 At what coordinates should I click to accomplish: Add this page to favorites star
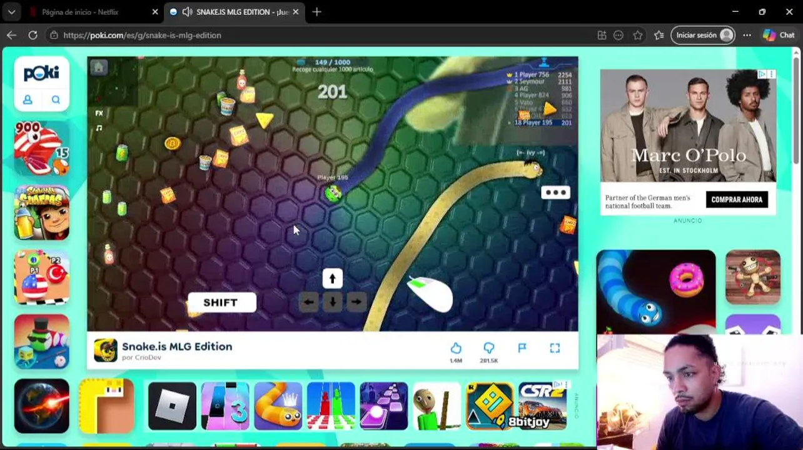pyautogui.click(x=638, y=35)
